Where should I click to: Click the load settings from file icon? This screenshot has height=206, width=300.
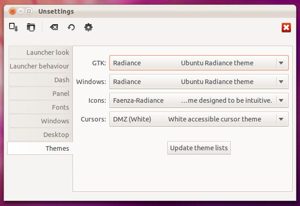[13, 27]
